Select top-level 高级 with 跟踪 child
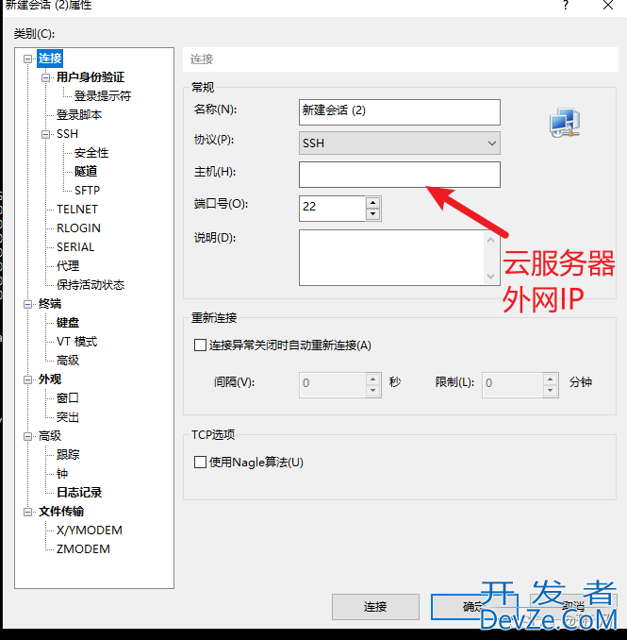 tap(50, 436)
